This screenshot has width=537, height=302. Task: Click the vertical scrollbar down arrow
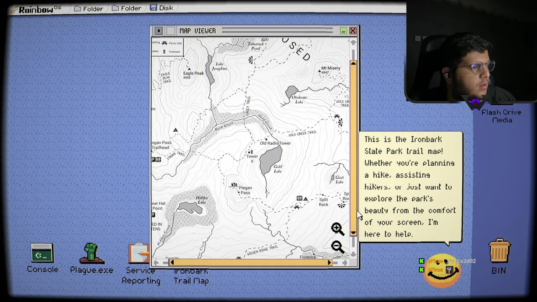click(x=353, y=254)
